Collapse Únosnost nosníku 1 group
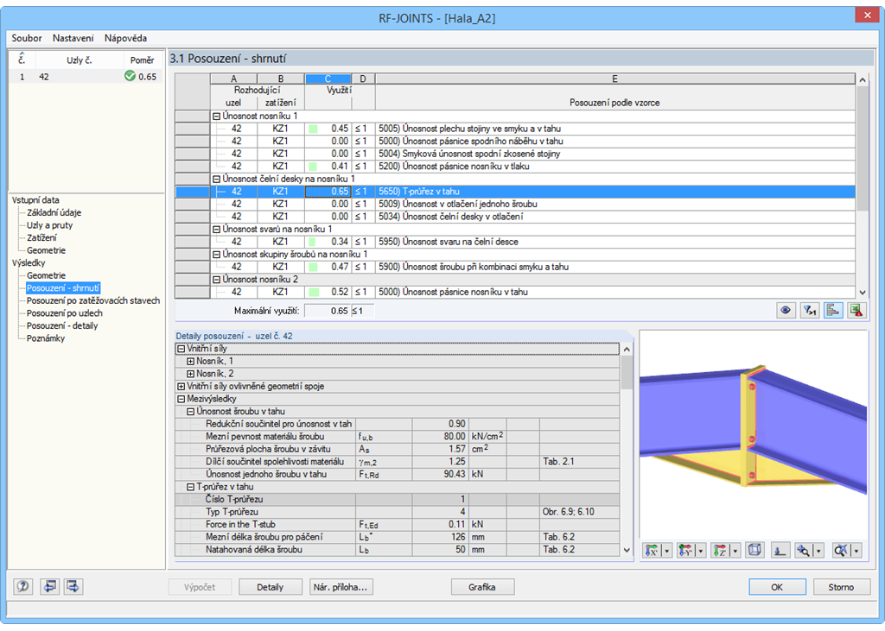Screen dimensions: 885x631 click(x=216, y=117)
